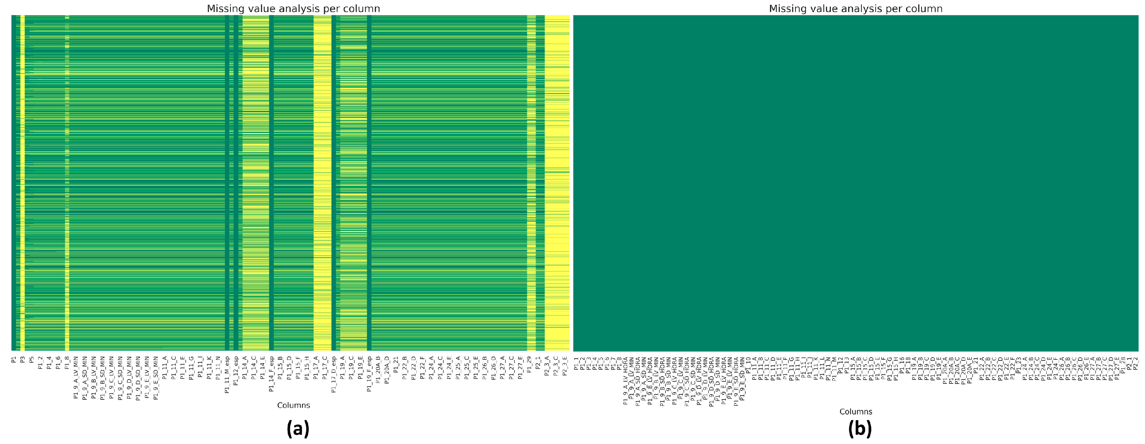Viewport: 1145px width, 444px height.
Task: Click the P2_3_E column label
Action: 564,366
